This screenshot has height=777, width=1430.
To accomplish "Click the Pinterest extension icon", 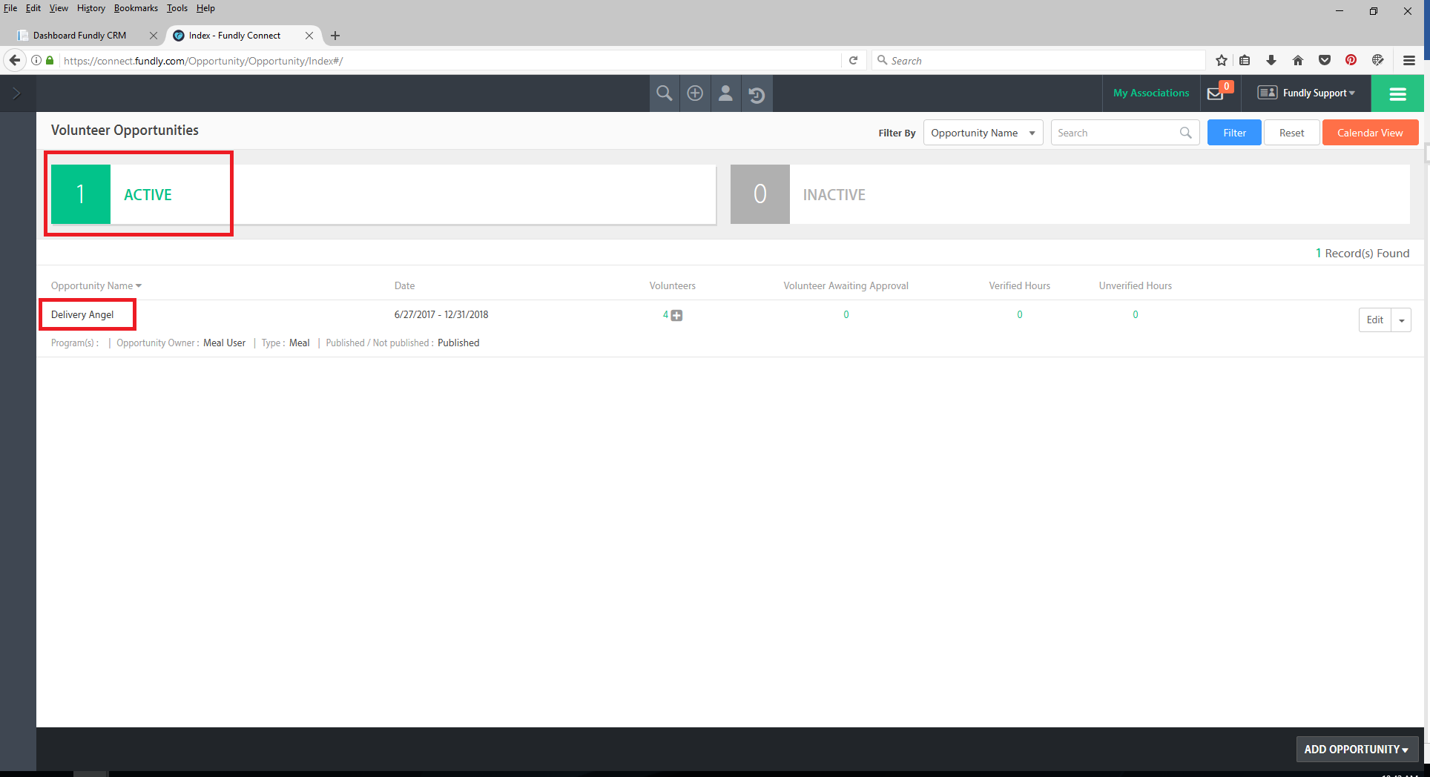I will click(x=1351, y=61).
